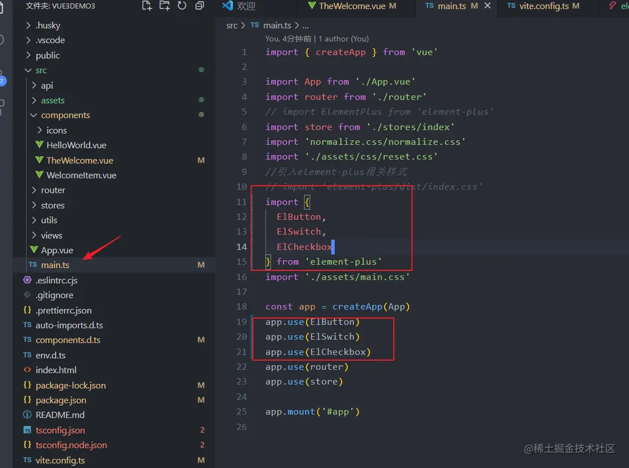Open the 欢迎 welcome tab

(246, 6)
